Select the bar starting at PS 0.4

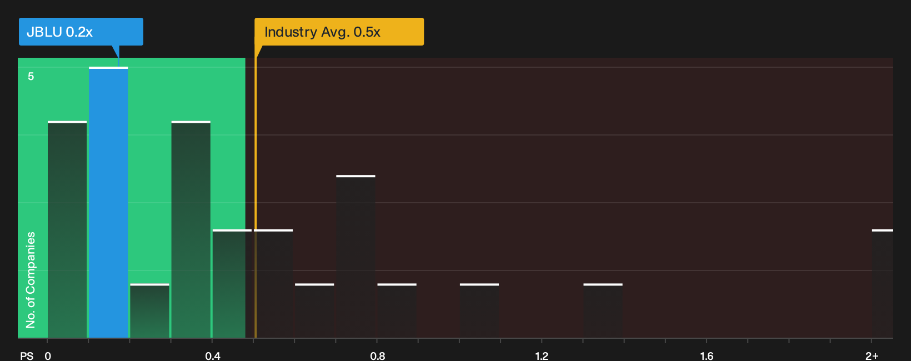pos(232,284)
